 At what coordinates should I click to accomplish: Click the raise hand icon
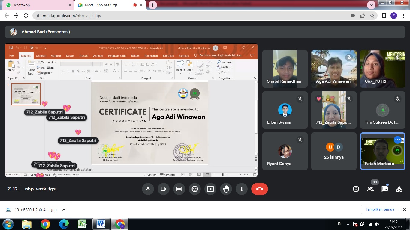point(226,189)
